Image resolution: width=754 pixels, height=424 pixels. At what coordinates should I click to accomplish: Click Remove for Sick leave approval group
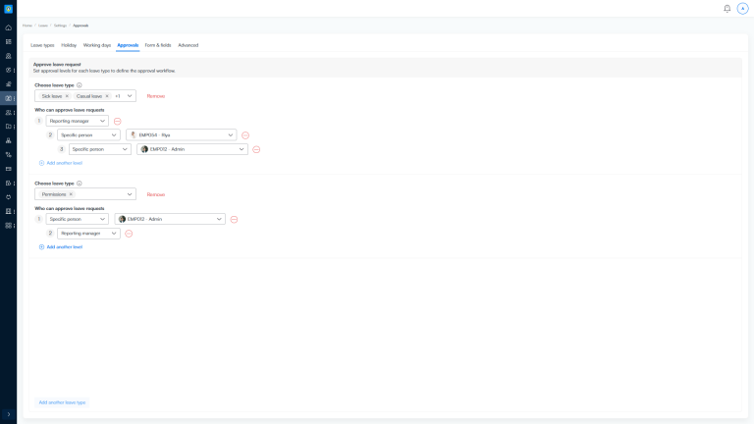[156, 96]
